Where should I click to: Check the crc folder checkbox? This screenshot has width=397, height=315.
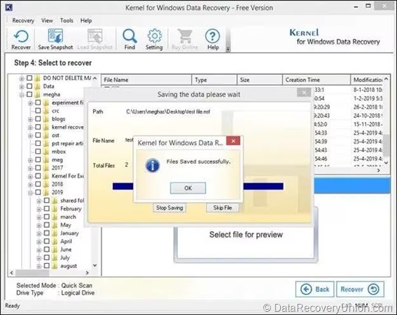point(38,111)
